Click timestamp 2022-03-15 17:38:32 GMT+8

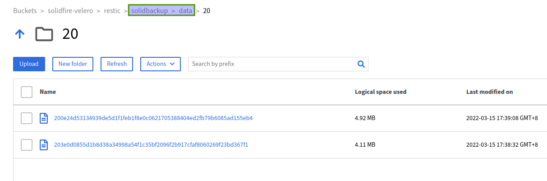click(502, 145)
